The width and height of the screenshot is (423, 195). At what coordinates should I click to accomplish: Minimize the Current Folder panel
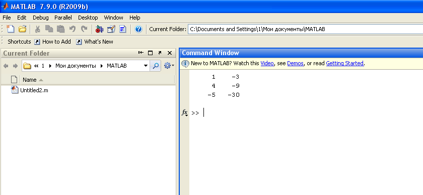(x=141, y=53)
